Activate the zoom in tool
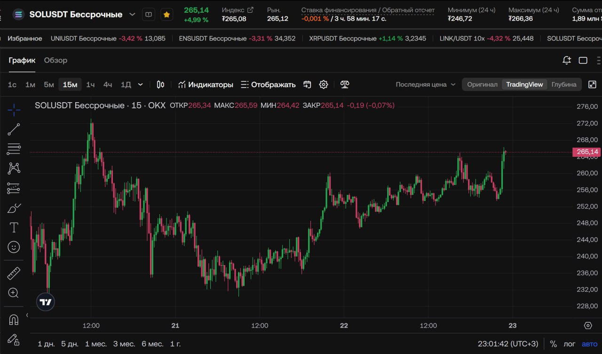Viewport: 602px width, 354px height. coord(14,293)
